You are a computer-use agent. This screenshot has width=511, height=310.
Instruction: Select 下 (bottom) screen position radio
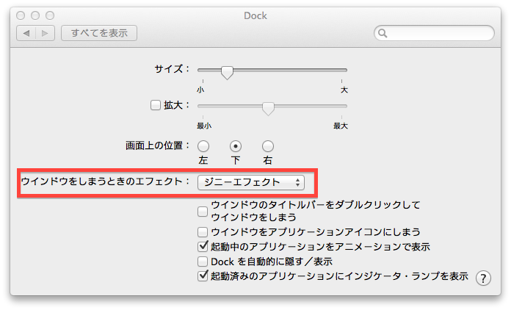[236, 145]
